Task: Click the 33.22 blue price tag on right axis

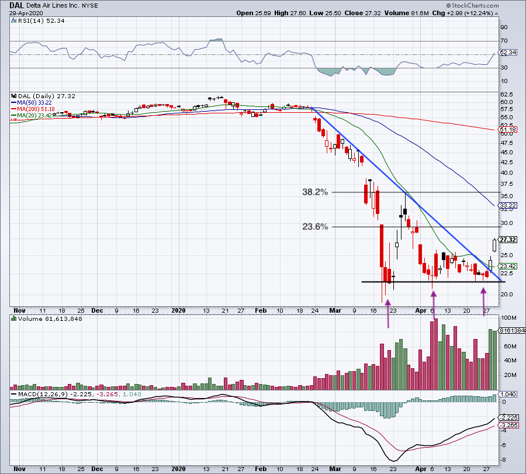Action: [507, 205]
